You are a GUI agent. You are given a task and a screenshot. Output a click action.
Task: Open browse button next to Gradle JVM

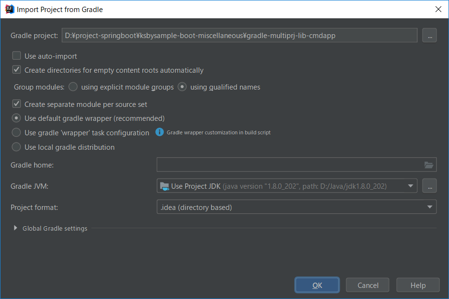pyautogui.click(x=429, y=186)
